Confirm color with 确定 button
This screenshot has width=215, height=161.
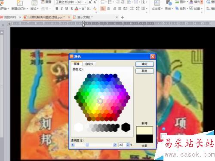tap(144, 64)
